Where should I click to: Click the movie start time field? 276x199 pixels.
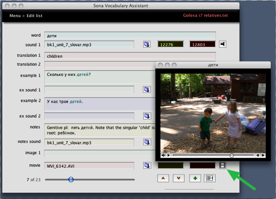click(x=170, y=165)
